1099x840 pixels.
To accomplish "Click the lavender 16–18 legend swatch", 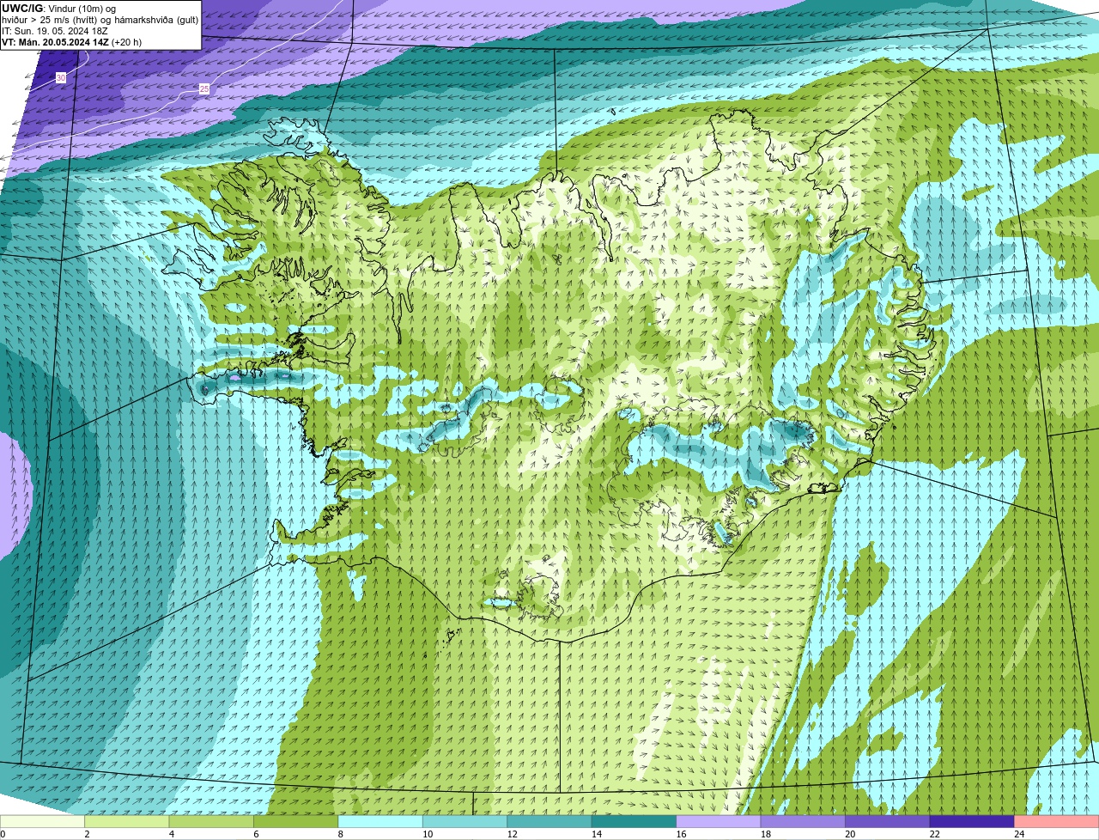I will point(719,822).
